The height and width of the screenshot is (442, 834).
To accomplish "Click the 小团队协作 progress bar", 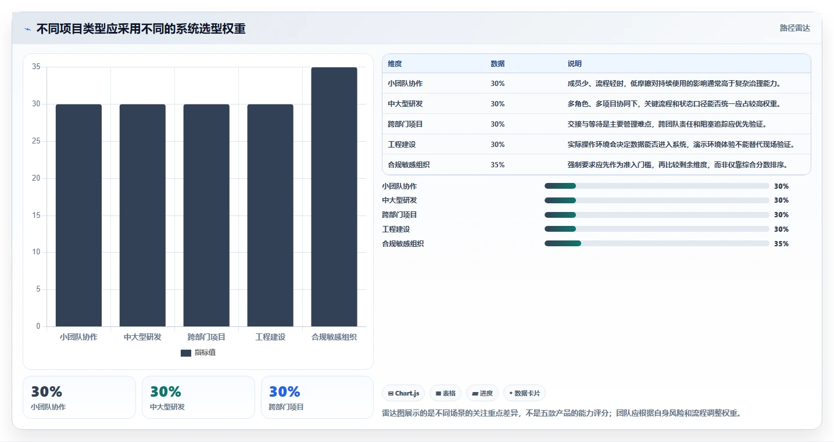I will (657, 186).
